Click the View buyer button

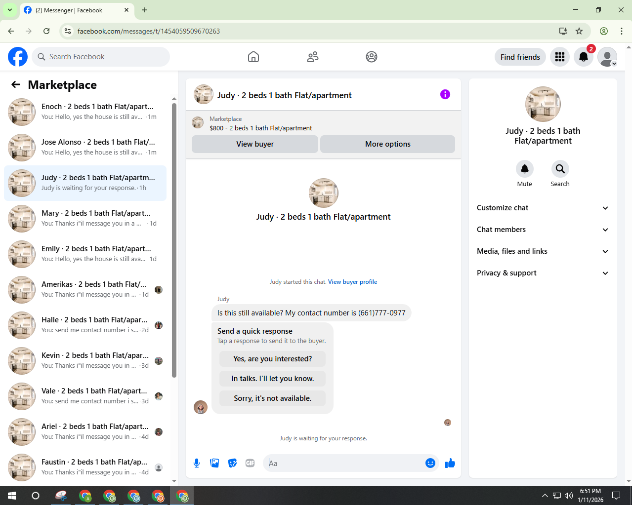click(255, 144)
